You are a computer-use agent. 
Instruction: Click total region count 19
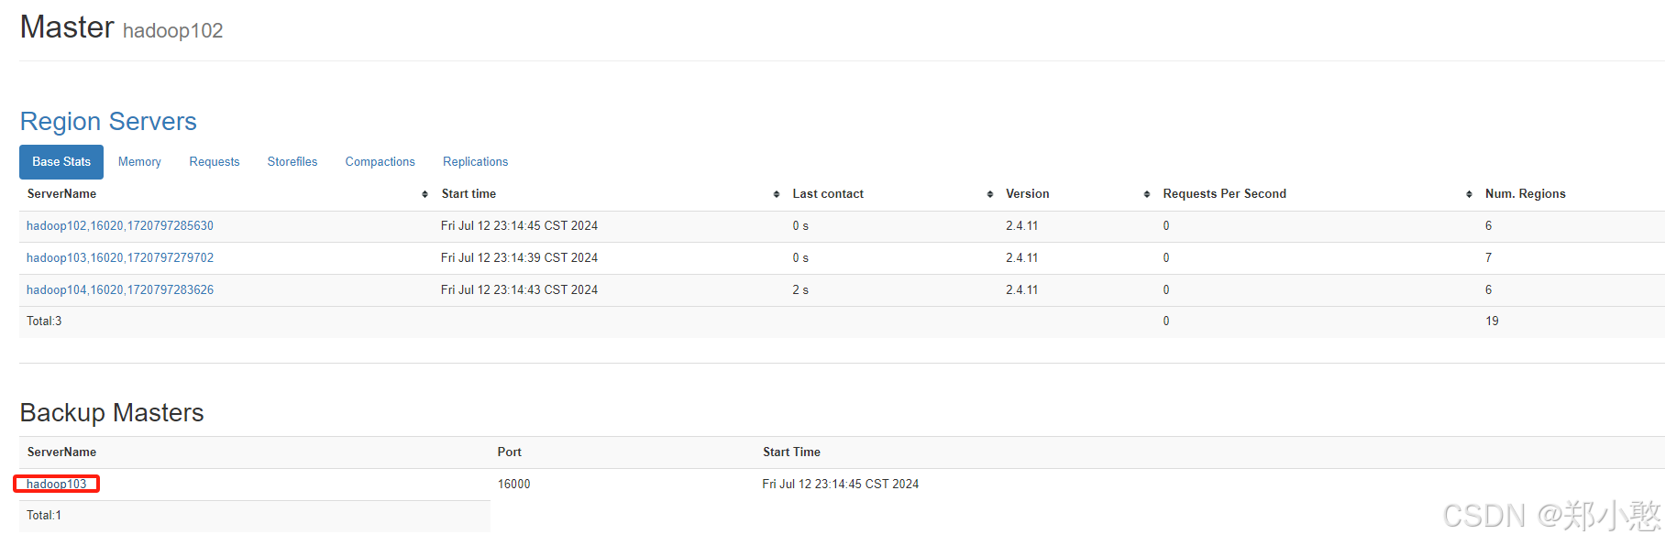click(1492, 322)
